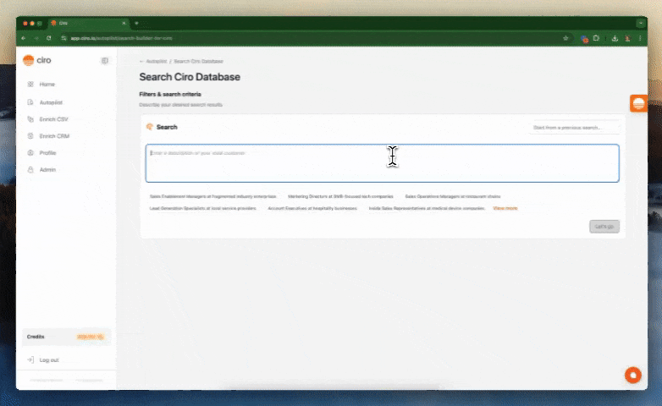This screenshot has height=406, width=662.
Task: Click the Enrich CRM icon
Action: (30, 136)
